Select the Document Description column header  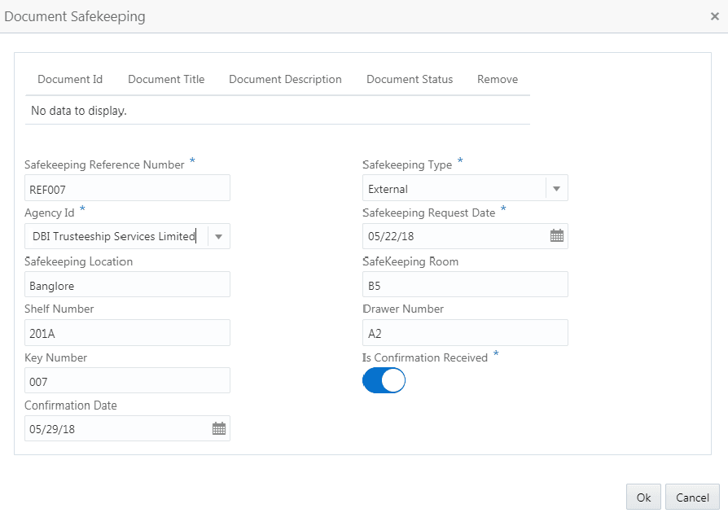coord(285,79)
